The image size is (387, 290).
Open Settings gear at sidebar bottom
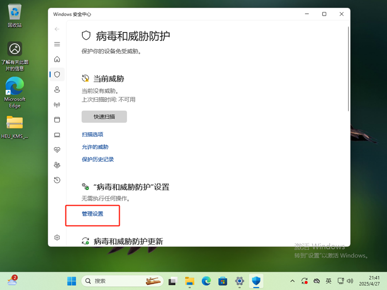57,238
